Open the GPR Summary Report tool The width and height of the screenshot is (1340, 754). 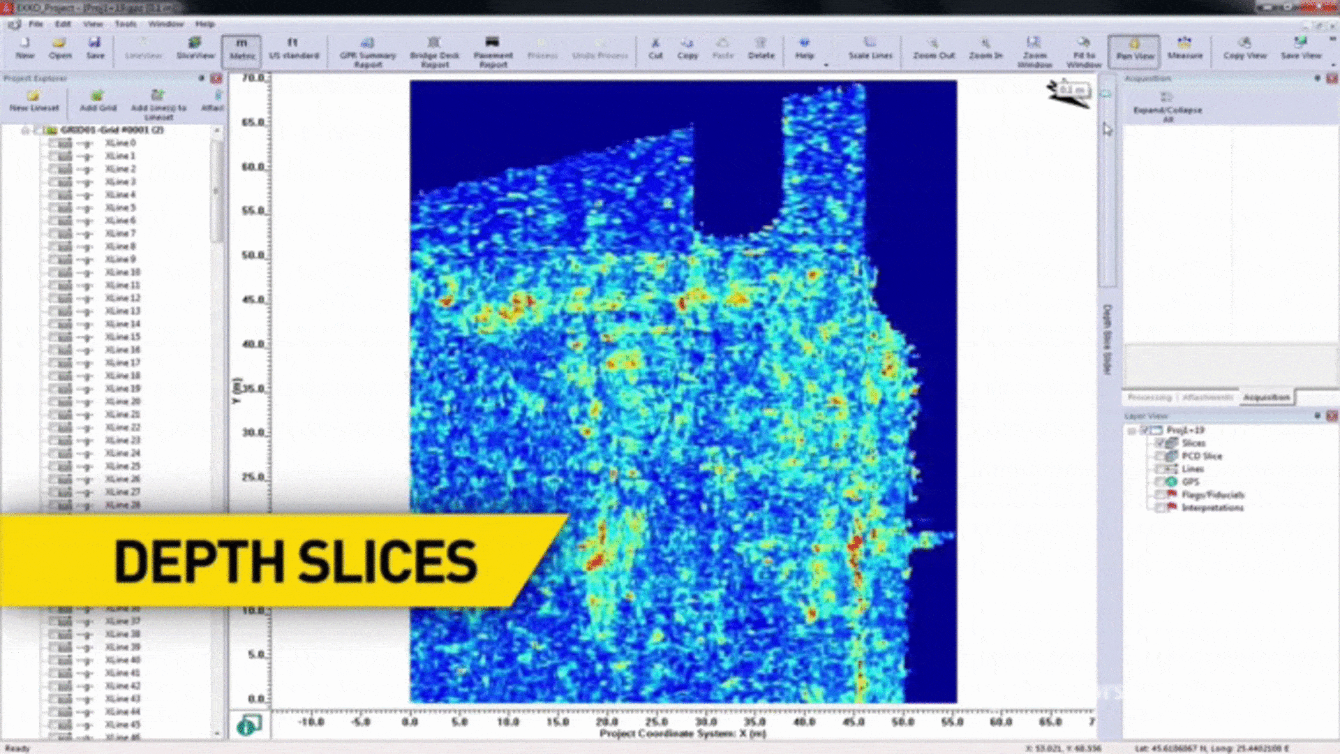(x=368, y=53)
